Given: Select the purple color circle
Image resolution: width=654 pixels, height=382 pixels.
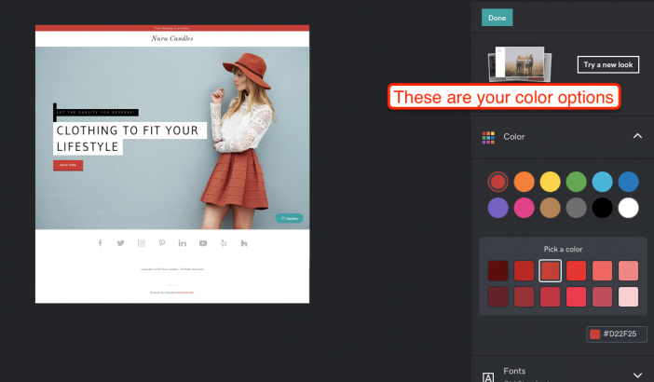Looking at the screenshot, I should click(498, 208).
